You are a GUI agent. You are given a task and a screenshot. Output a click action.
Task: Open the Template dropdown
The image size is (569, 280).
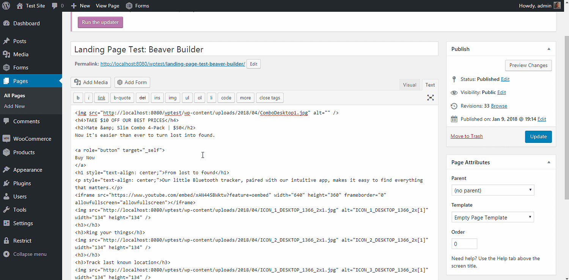coord(493,217)
